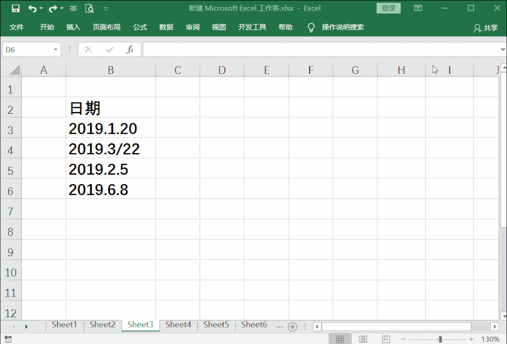507x344 pixels.
Task: Click the Undo arrow icon
Action: pyautogui.click(x=32, y=8)
